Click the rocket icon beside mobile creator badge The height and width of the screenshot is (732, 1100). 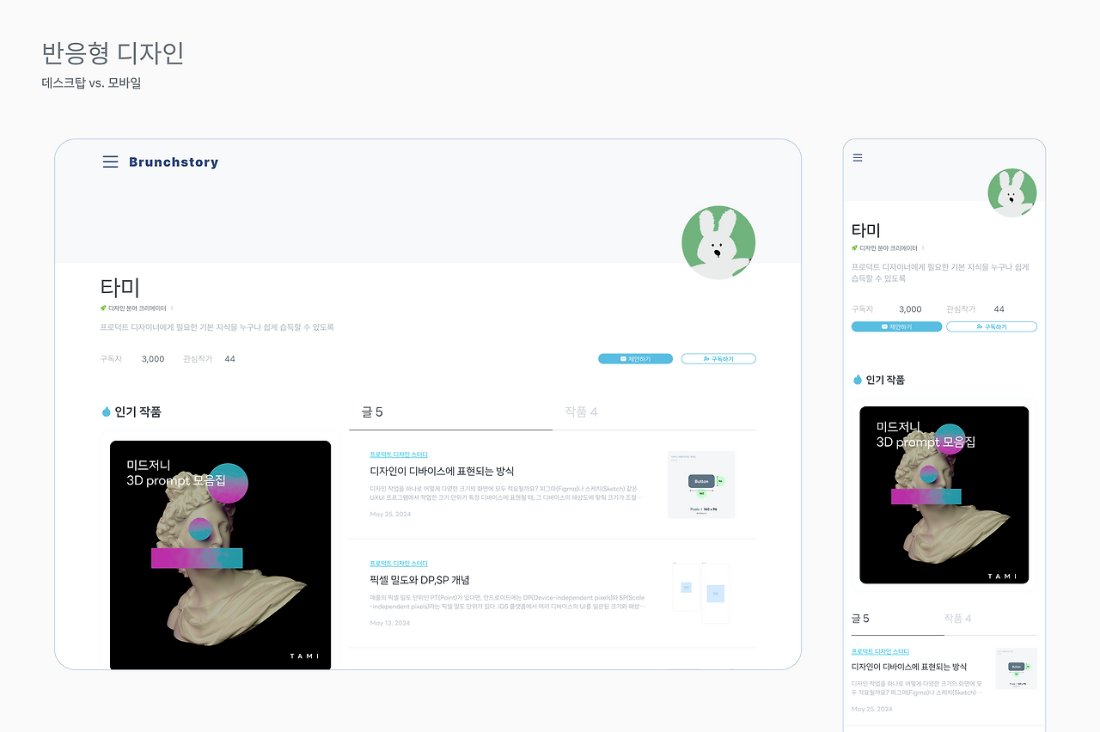point(855,247)
